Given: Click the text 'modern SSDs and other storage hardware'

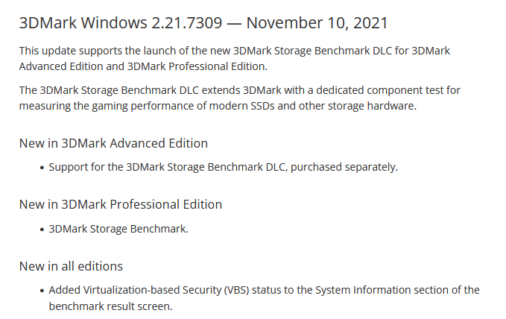Looking at the screenshot, I should 311,106.
